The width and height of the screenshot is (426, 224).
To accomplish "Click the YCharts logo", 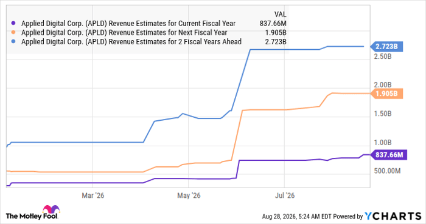I will click(x=393, y=216).
